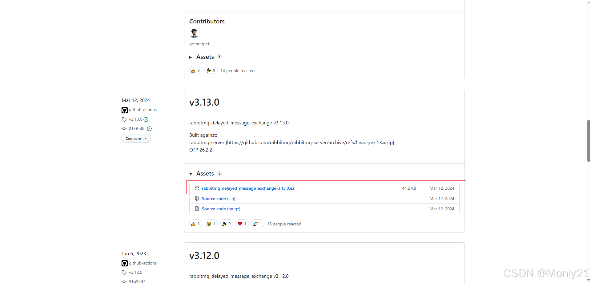Click the Mar 12, 2024 date in sidebar
The image size is (591, 283).
pos(136,100)
